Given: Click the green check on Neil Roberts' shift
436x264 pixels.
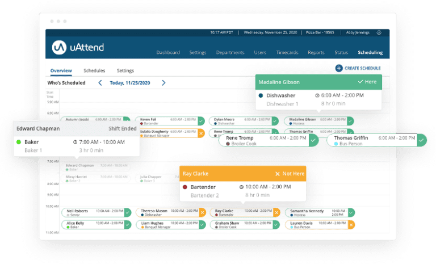Looking at the screenshot, I should 127,212.
